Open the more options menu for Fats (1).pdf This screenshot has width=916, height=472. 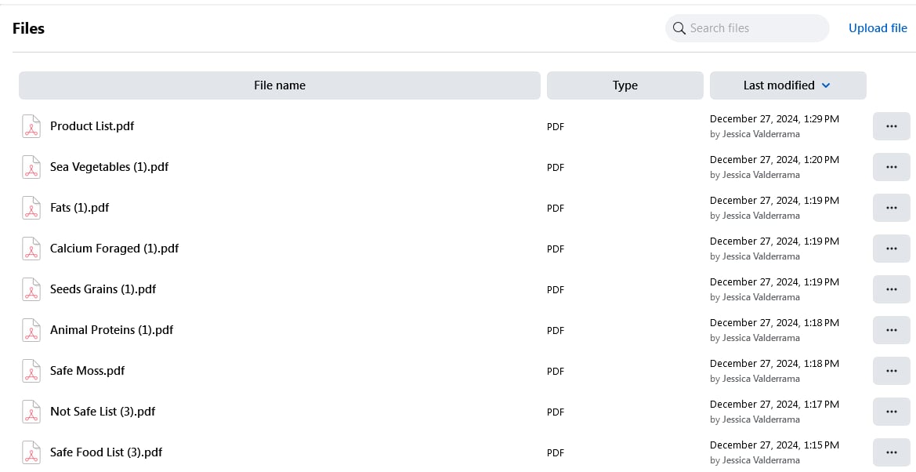click(x=891, y=208)
